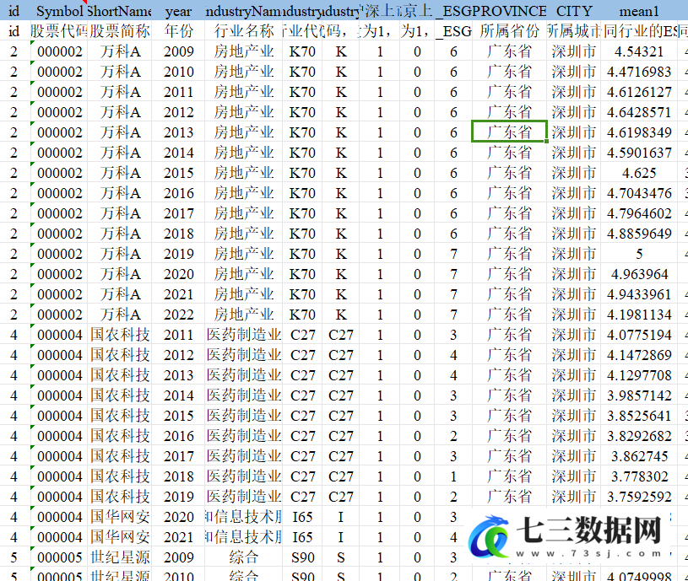Select mean1 value 4.625
The height and width of the screenshot is (581, 688).
point(639,173)
